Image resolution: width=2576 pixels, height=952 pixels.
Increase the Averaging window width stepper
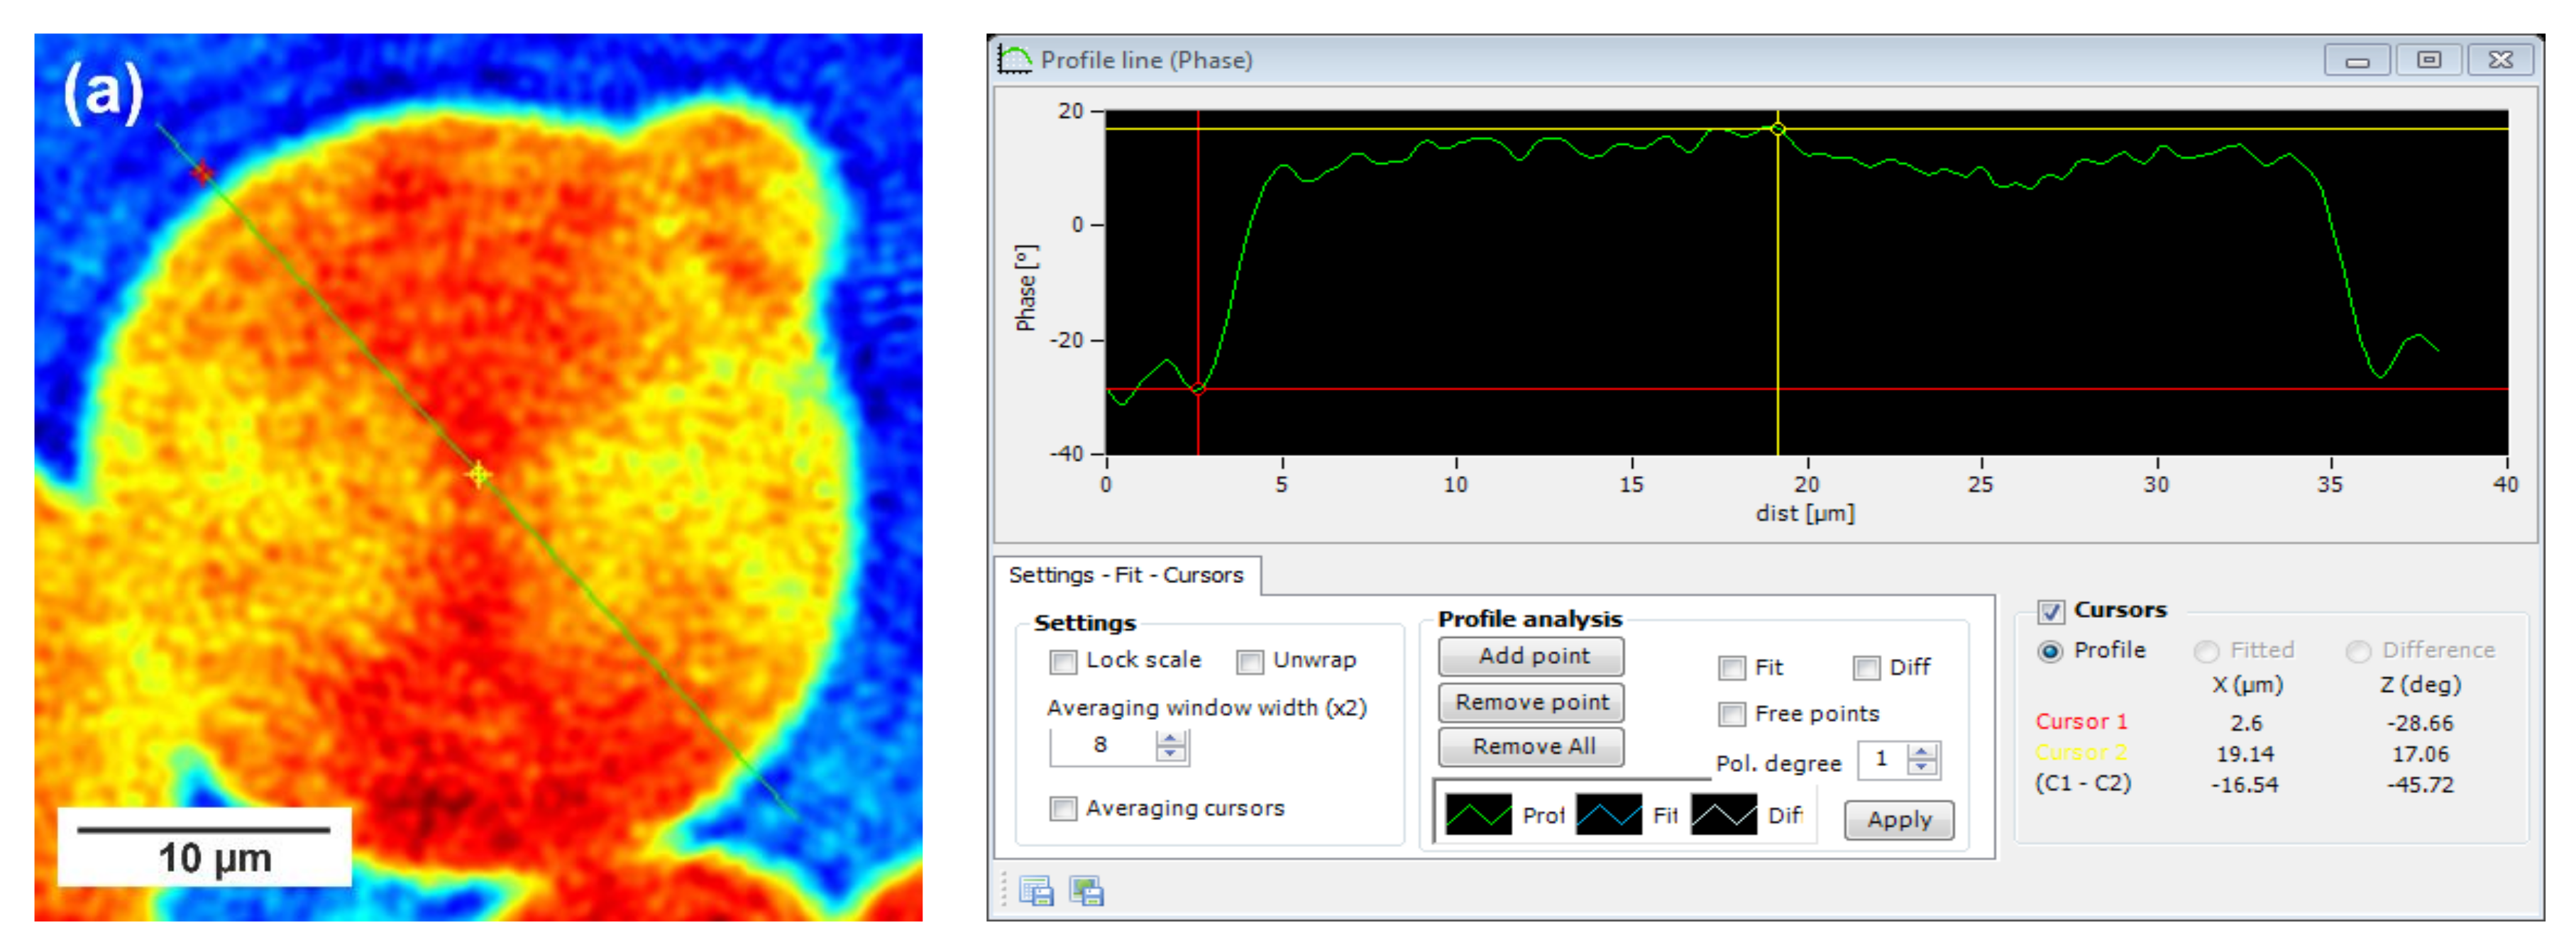tap(1170, 738)
